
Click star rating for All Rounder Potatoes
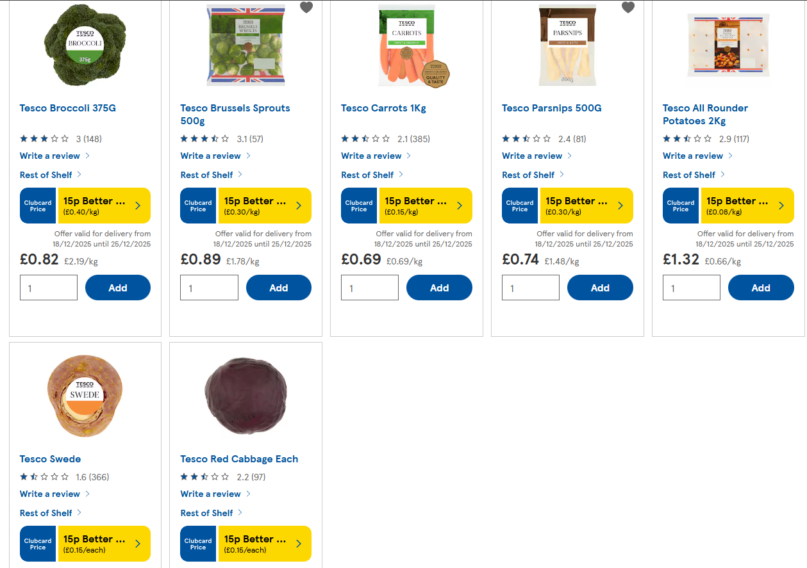tap(687, 139)
